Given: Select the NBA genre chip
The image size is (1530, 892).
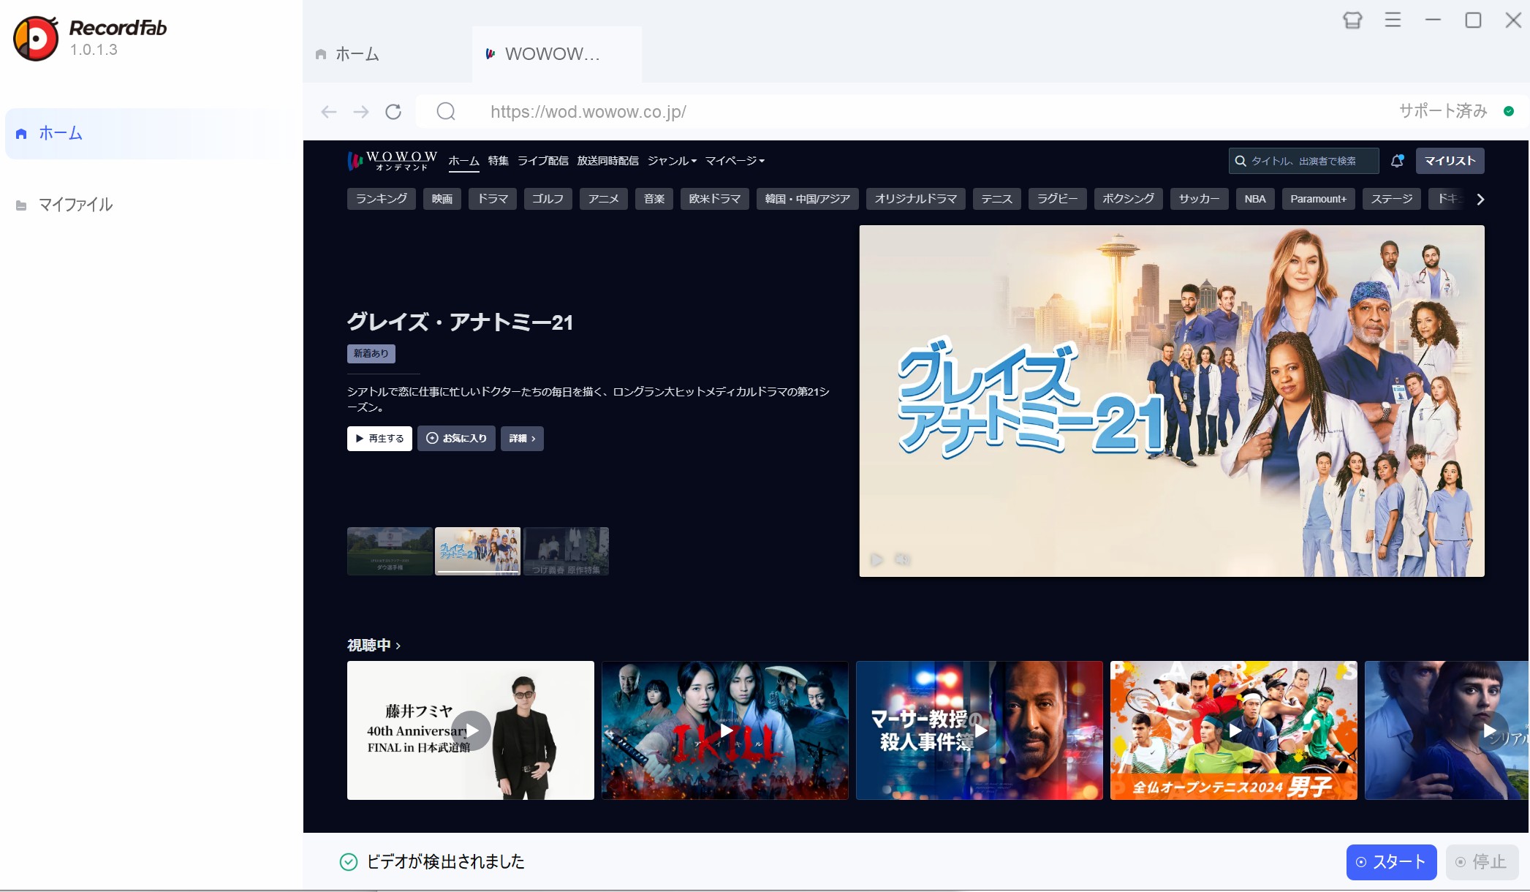Looking at the screenshot, I should click(x=1255, y=199).
